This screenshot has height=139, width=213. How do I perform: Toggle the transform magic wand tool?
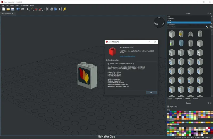pos(32,9)
